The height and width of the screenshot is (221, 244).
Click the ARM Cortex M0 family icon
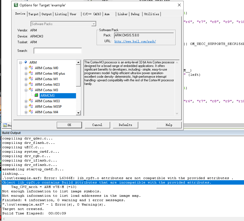(x=31, y=68)
